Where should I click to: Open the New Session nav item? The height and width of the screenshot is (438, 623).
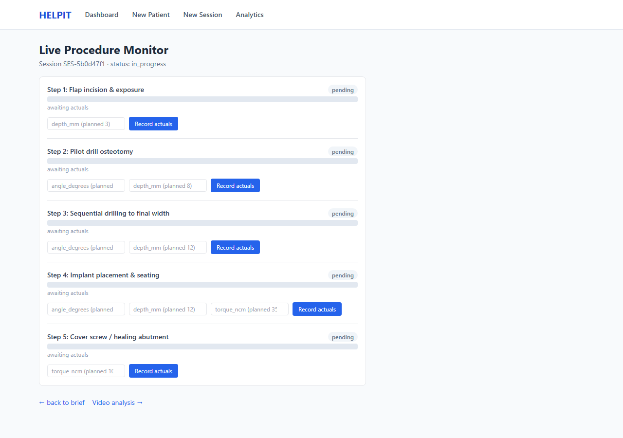[202, 15]
